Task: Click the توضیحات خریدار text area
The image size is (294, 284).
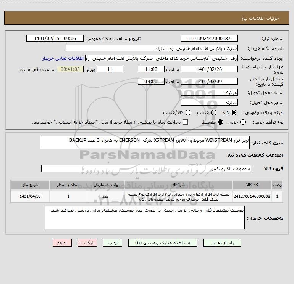Action: point(145,218)
